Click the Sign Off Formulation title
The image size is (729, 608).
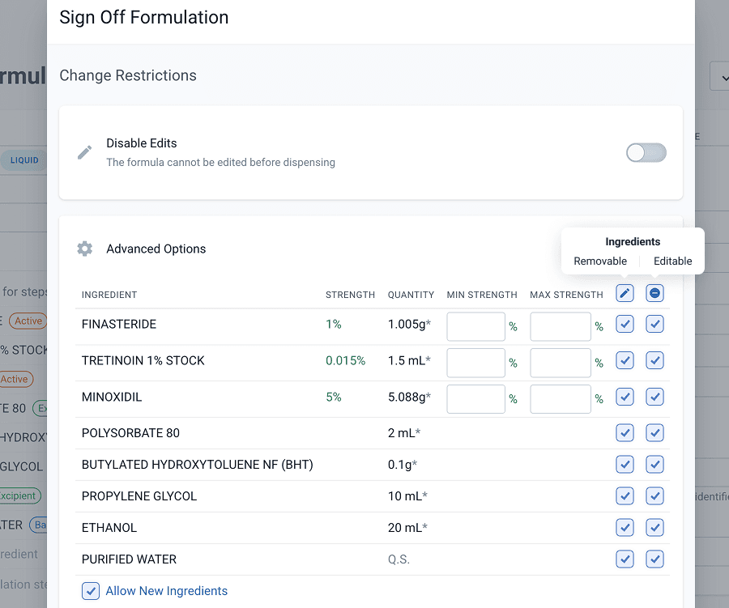pyautogui.click(x=144, y=17)
